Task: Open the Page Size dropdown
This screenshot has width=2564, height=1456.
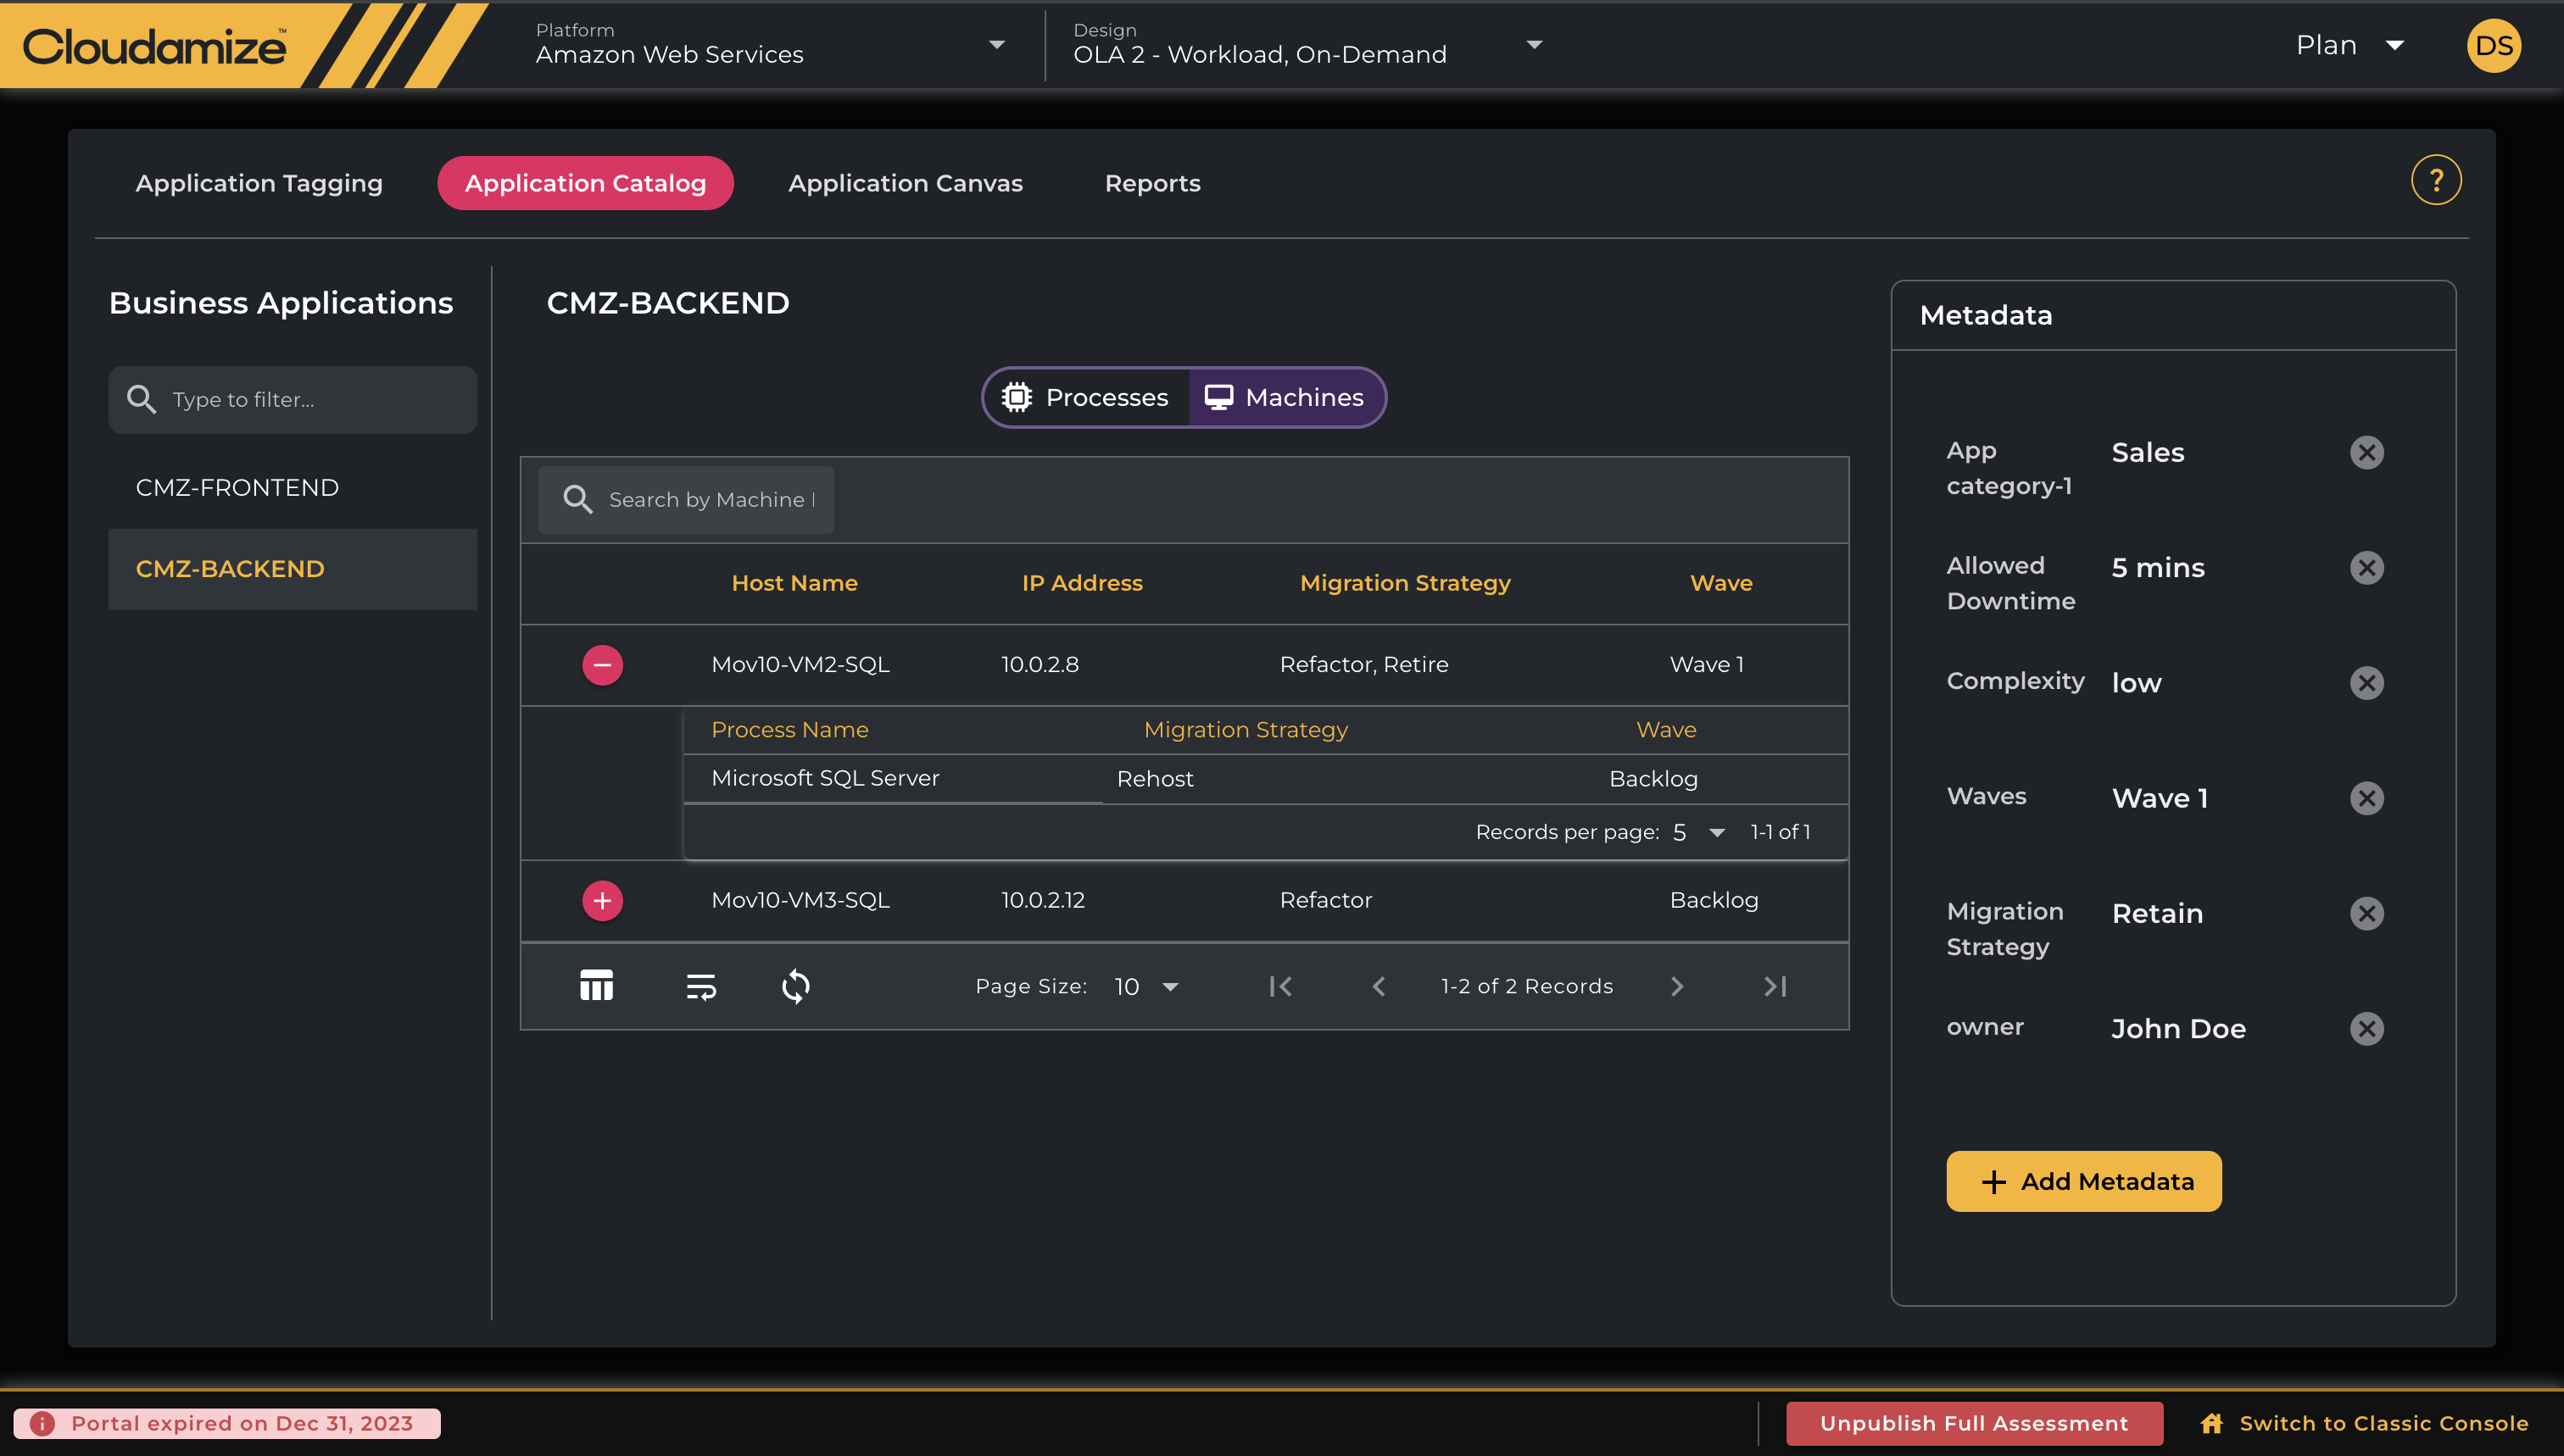Action: click(x=1146, y=986)
